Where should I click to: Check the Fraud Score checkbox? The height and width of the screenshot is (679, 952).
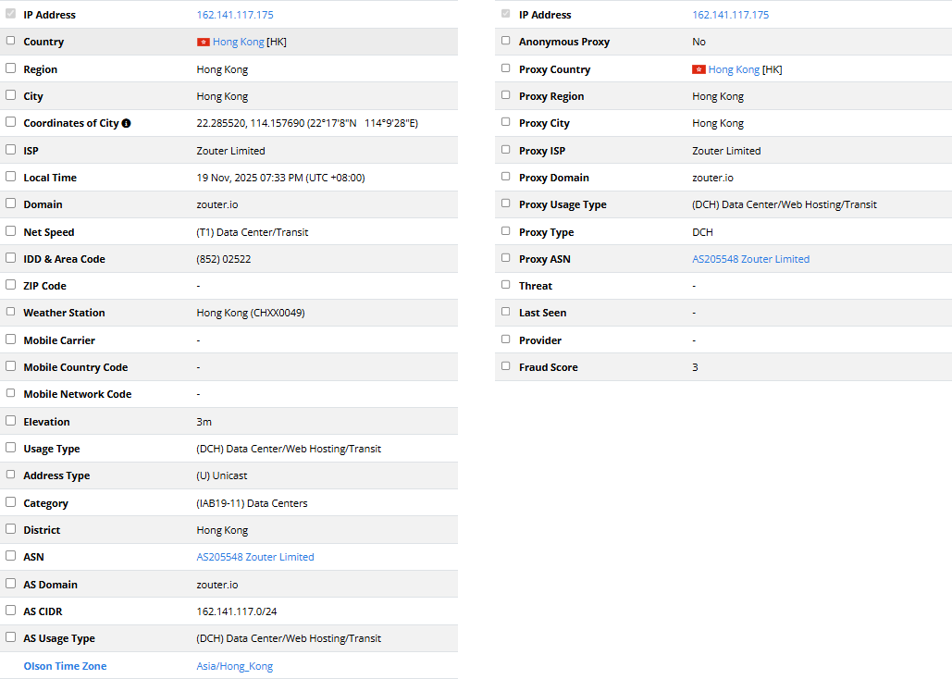tap(505, 366)
